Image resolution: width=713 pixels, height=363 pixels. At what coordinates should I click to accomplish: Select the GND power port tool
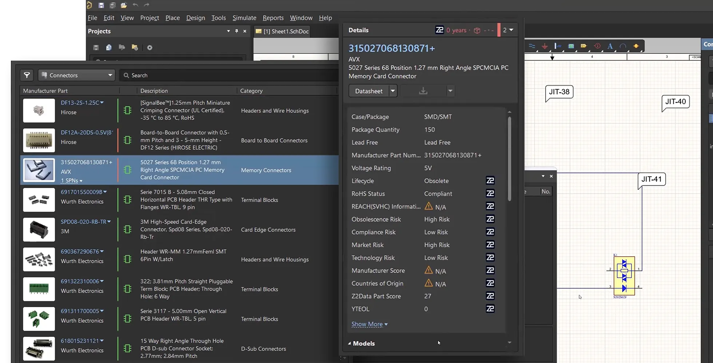pos(545,46)
